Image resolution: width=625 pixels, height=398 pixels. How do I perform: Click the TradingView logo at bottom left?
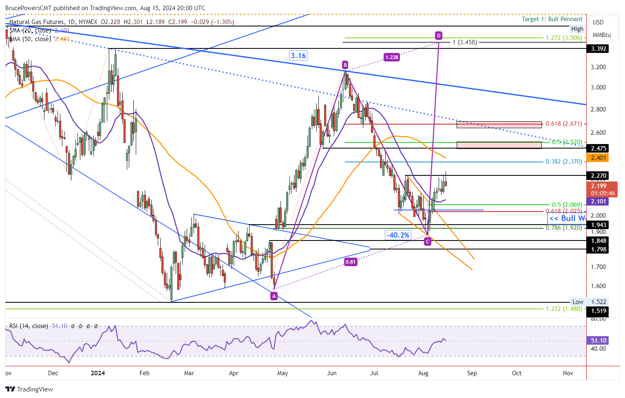29,389
